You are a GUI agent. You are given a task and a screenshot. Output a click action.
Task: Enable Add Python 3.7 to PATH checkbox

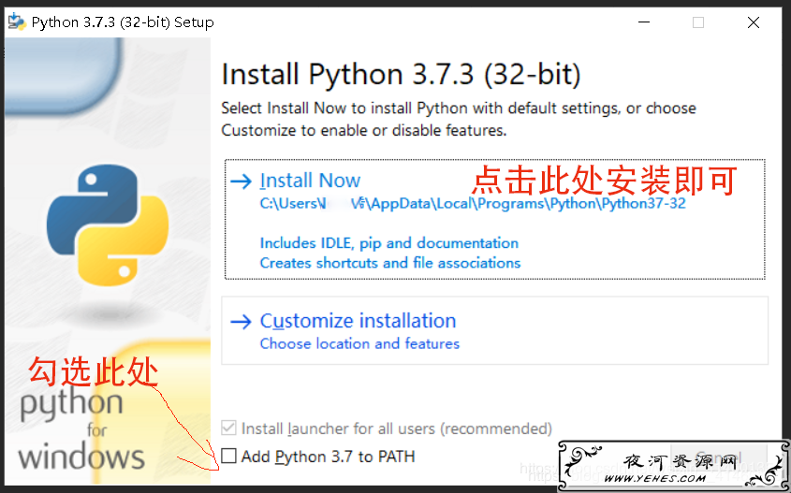228,457
